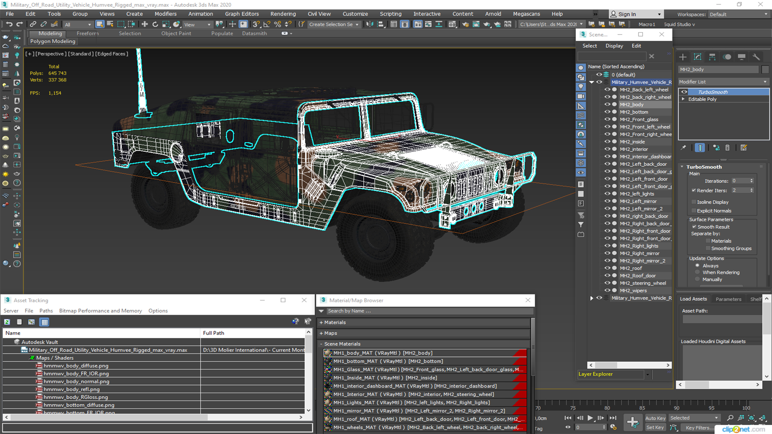Click Remove Modifier trash icon
This screenshot has width=772, height=434.
727,148
